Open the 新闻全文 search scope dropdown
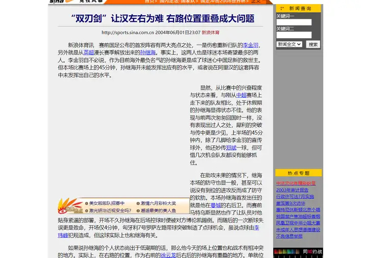The image size is (367, 258). [x=289, y=44]
